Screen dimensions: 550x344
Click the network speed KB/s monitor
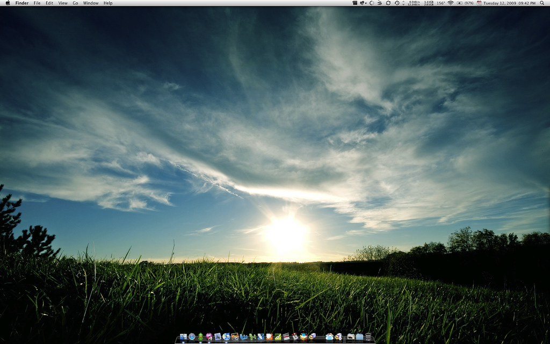tap(414, 3)
